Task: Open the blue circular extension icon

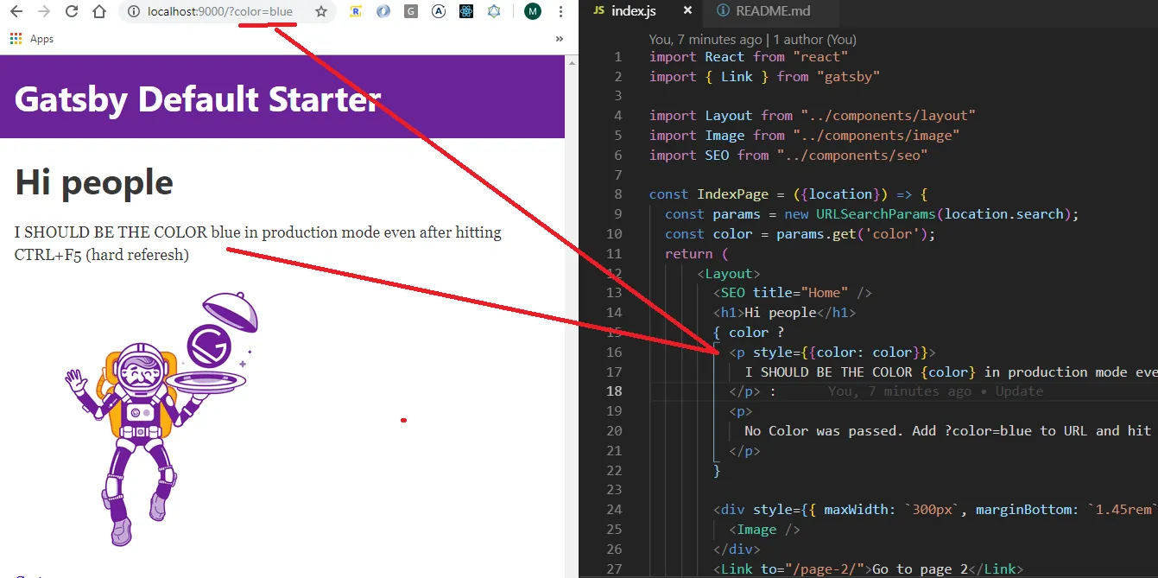Action: click(383, 12)
